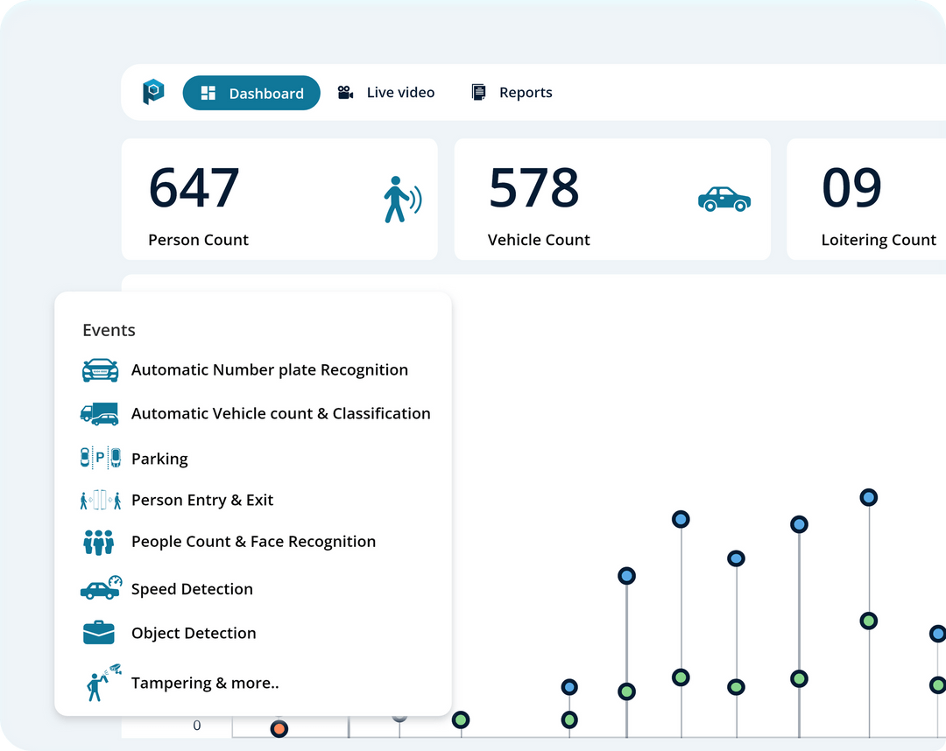The image size is (946, 751).
Task: Click the truck icon for Vehicle count & Classification
Action: [100, 413]
